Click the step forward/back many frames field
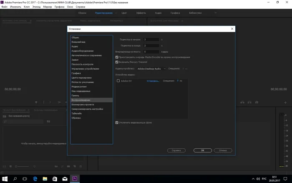This screenshot has width=292, height=183. pyautogui.click(x=151, y=52)
